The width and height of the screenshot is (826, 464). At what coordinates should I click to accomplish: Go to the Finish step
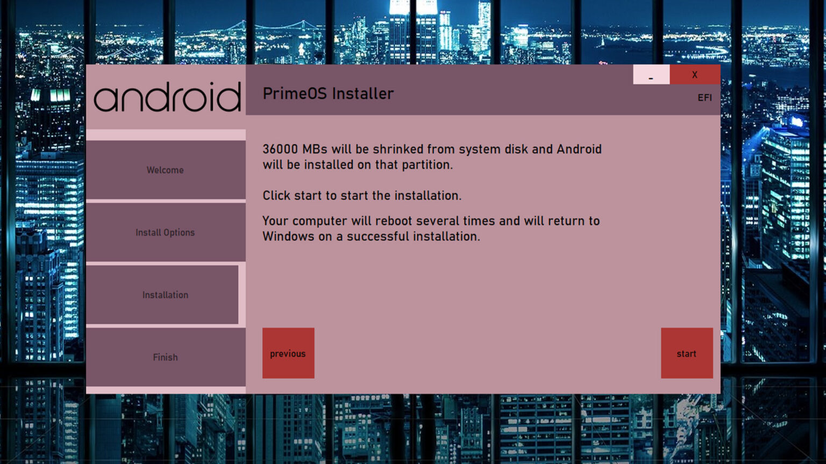click(x=165, y=357)
